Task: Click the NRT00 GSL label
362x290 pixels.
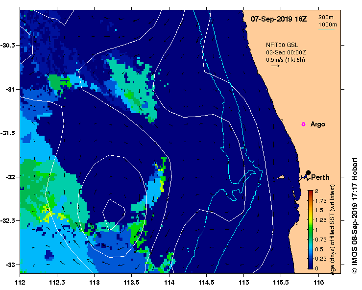Action: pyautogui.click(x=282, y=45)
